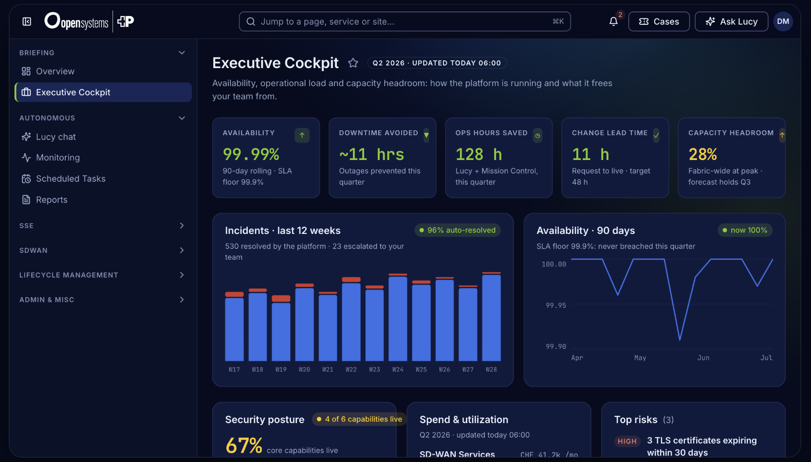Click the 128 h ops hours value
811x462 pixels.
[x=479, y=154]
